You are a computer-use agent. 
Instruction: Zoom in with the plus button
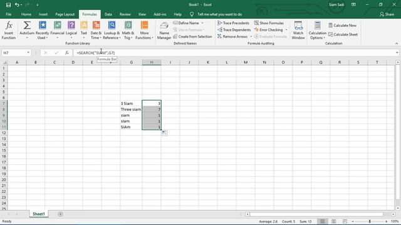tap(386, 221)
